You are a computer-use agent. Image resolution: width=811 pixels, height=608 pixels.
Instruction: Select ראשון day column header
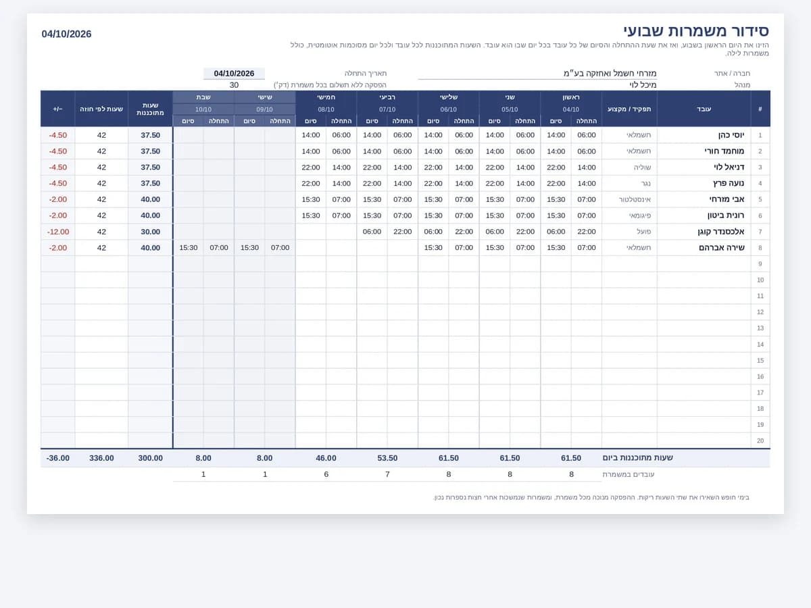(571, 97)
